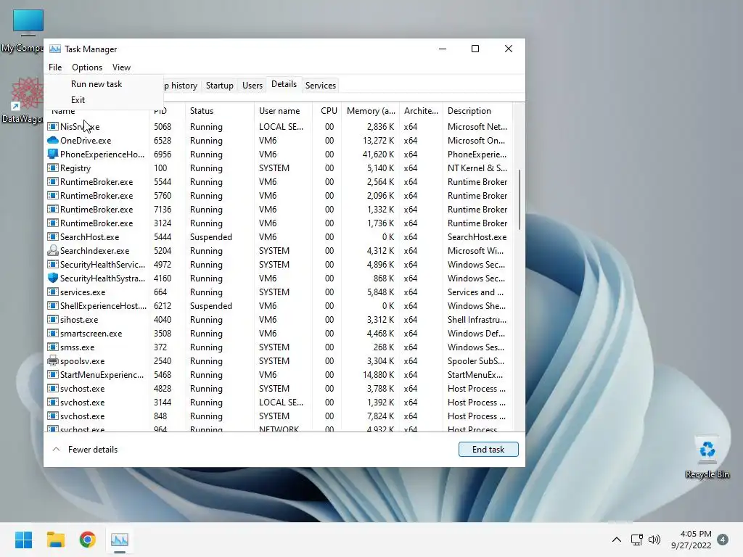
Task: Click the Task Manager title bar icon
Action: 55,49
